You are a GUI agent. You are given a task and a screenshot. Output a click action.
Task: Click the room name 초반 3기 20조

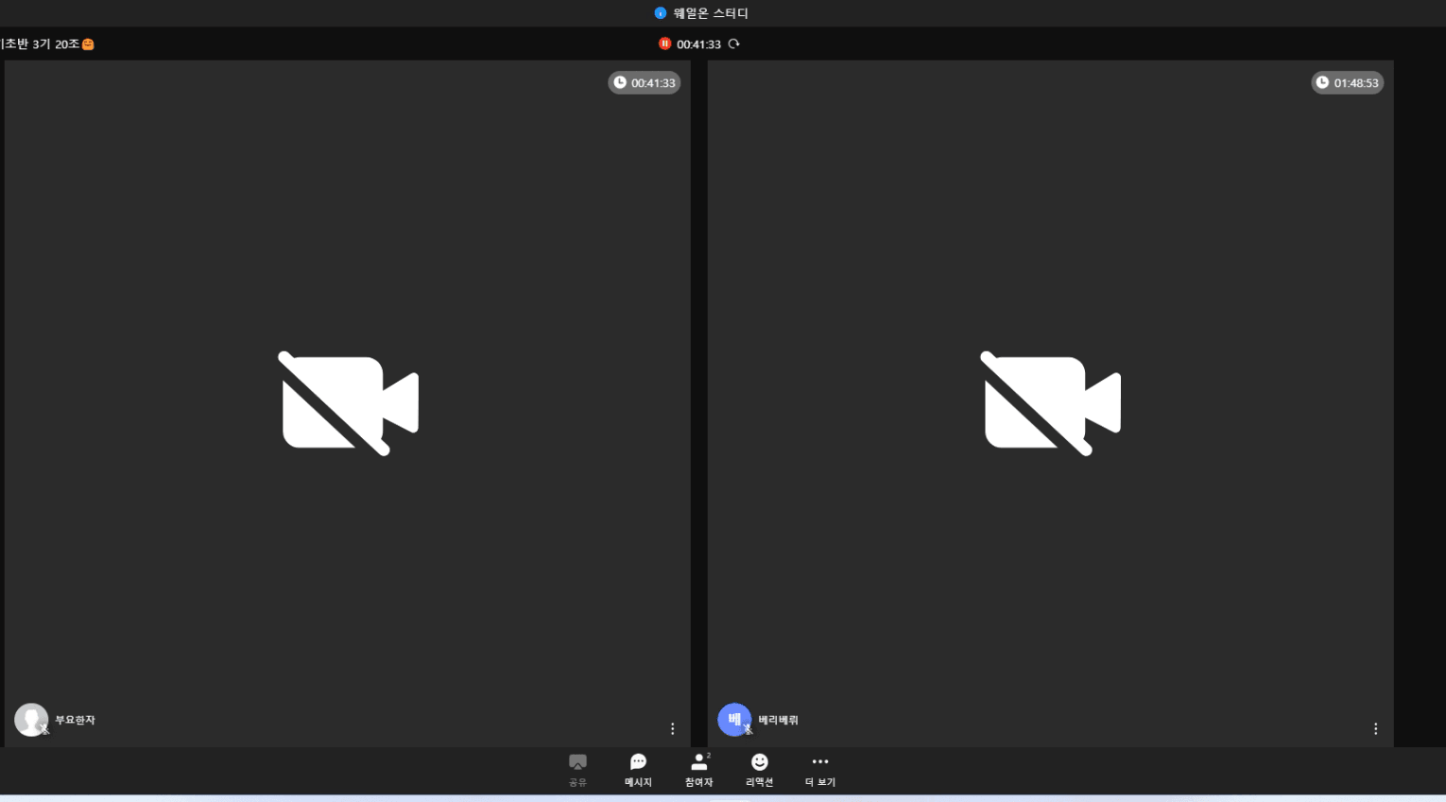coord(41,44)
